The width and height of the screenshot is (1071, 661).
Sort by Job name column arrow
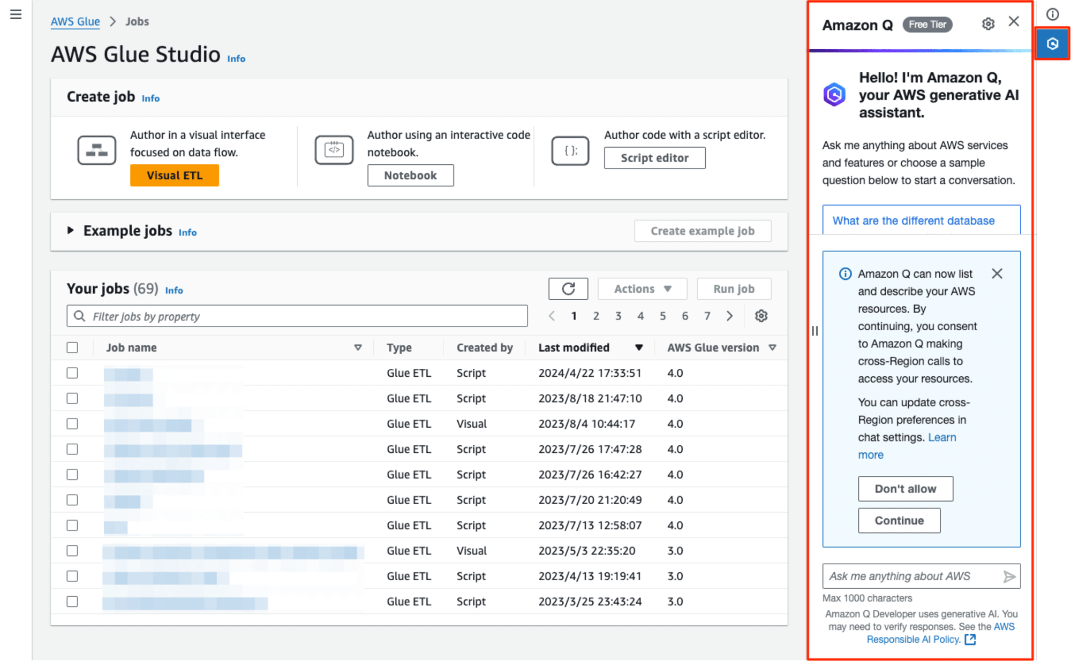pos(358,348)
